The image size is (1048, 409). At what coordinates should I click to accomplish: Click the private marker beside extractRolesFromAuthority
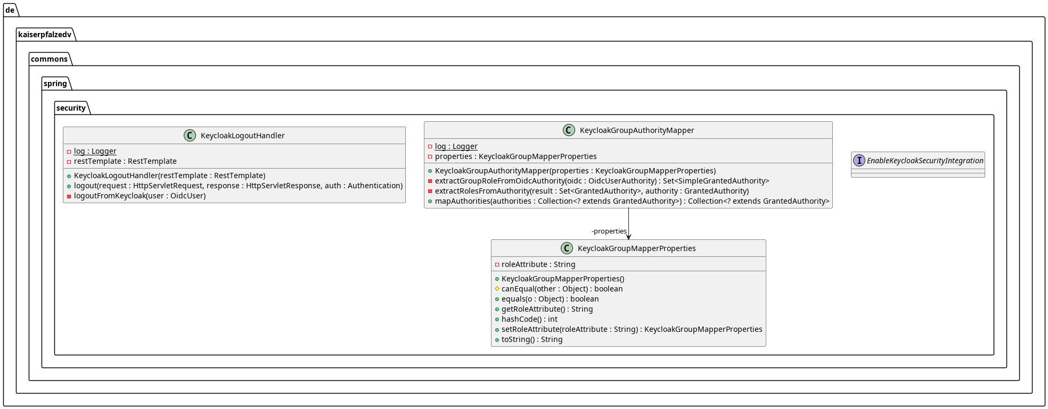(430, 191)
